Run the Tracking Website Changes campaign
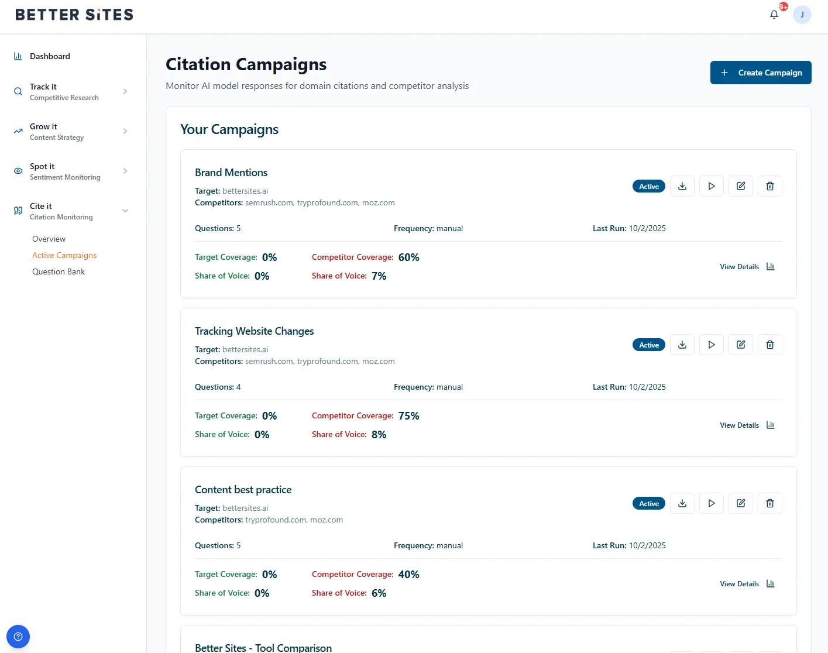The height and width of the screenshot is (653, 828). click(711, 345)
